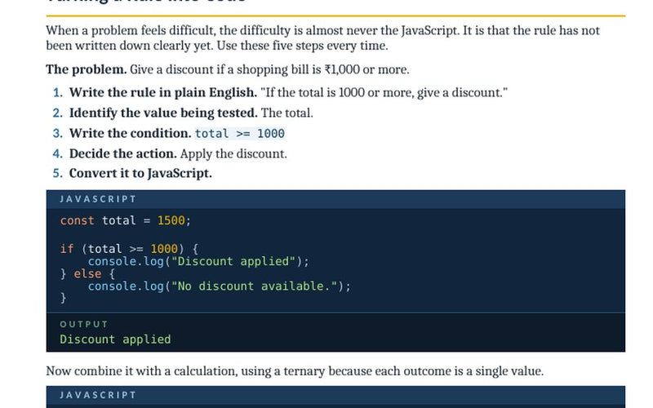Click "Decide the action." step

(123, 153)
